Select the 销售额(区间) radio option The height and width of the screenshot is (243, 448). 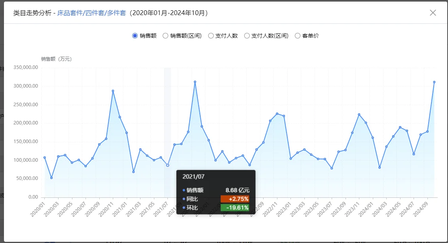182,36
